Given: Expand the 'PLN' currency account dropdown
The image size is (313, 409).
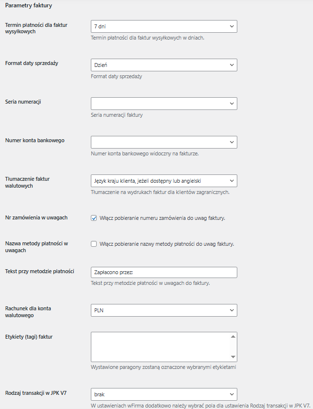Looking at the screenshot, I should (x=164, y=310).
